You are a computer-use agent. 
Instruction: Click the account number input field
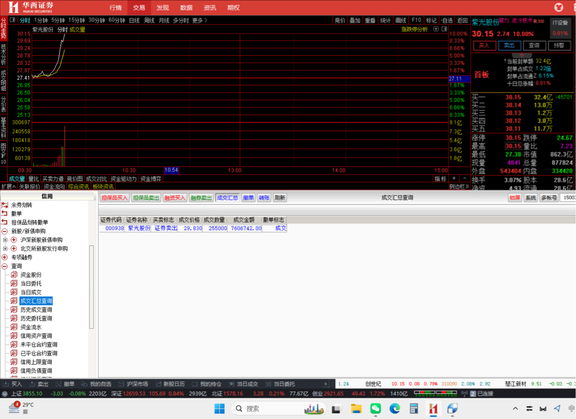click(x=569, y=197)
